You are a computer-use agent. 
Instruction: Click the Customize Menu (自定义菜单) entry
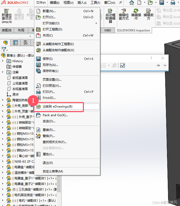[67, 171]
